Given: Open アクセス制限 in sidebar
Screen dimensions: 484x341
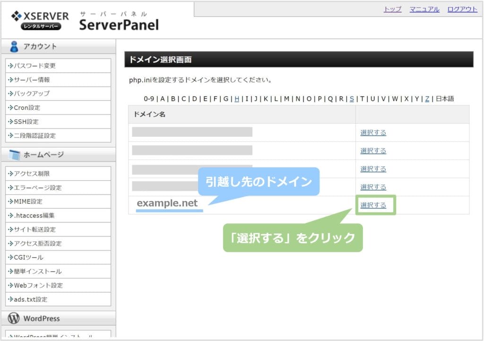Looking at the screenshot, I should [58, 174].
